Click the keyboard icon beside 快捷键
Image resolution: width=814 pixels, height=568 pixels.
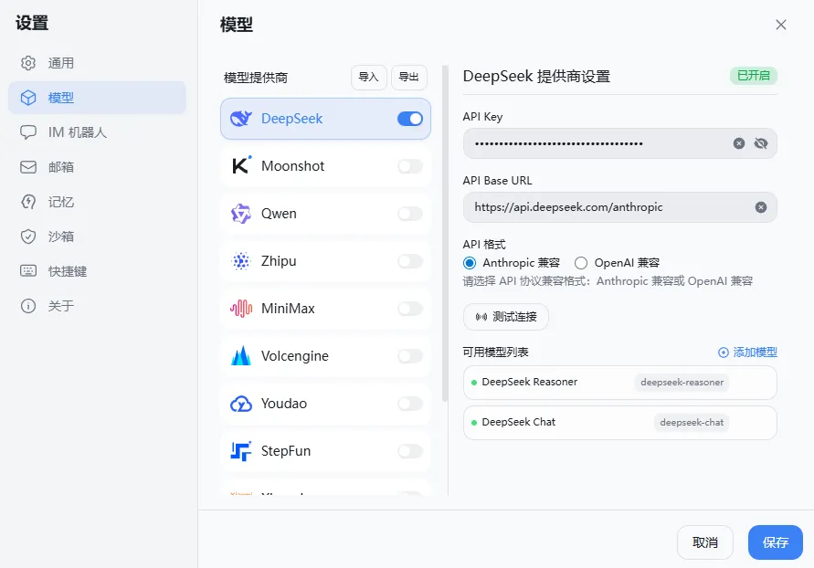click(28, 271)
